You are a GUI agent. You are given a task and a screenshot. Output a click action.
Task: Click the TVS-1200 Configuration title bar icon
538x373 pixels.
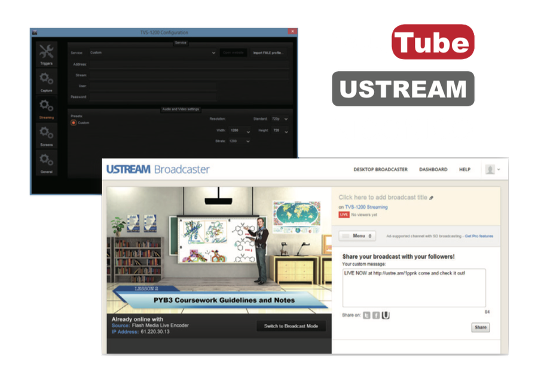click(x=35, y=32)
